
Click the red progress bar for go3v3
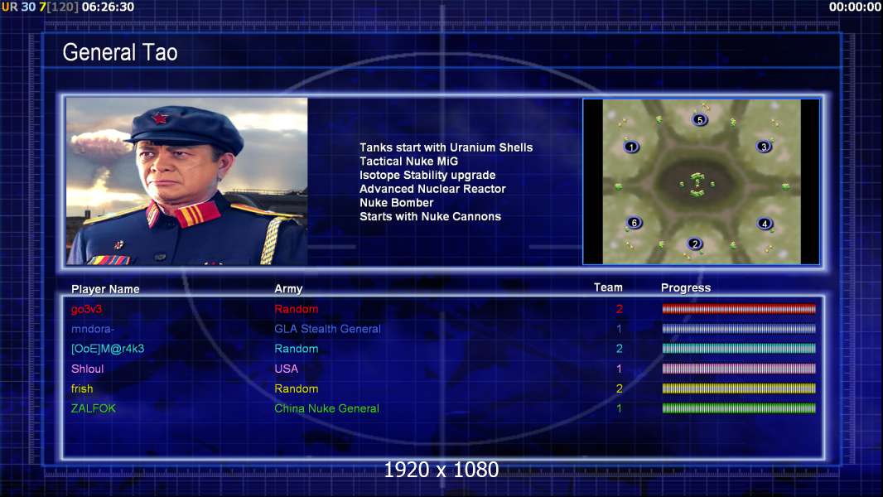tap(739, 308)
